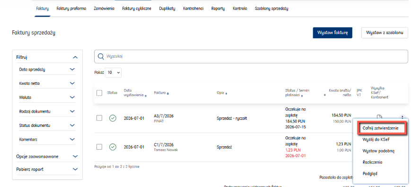Click the red overdue date 2026-07-01
This screenshot has width=411, height=187.
[x=296, y=156]
